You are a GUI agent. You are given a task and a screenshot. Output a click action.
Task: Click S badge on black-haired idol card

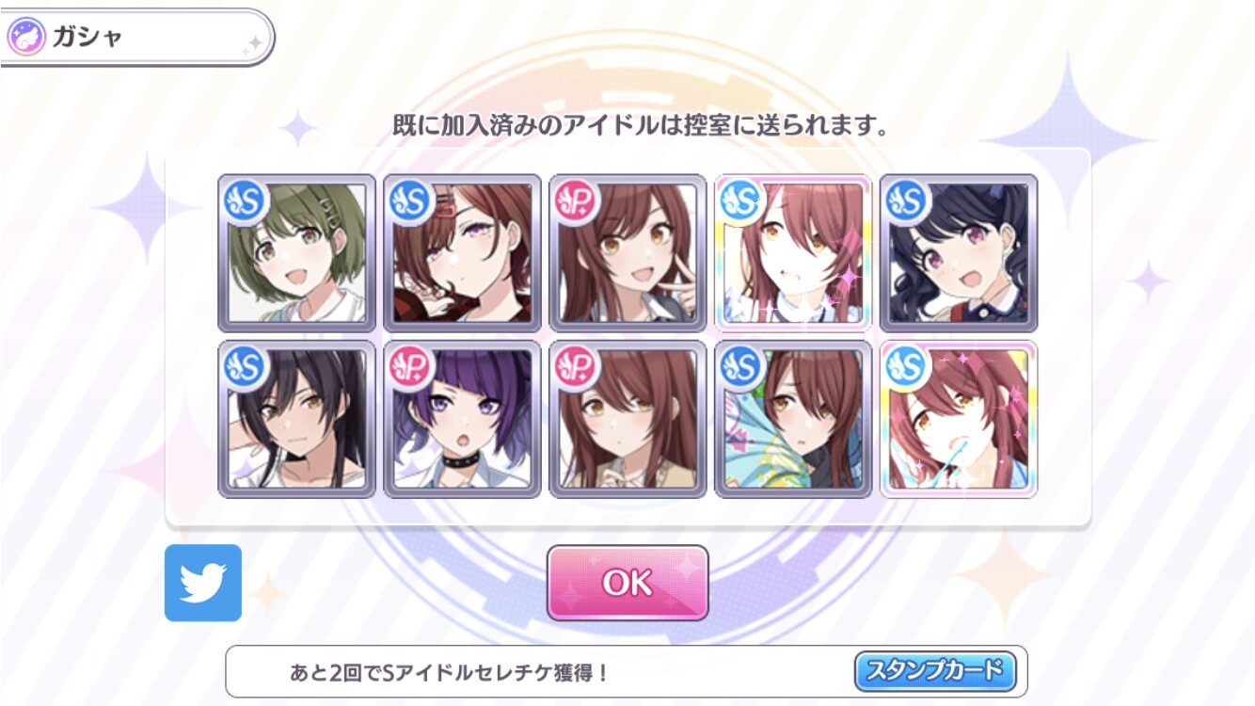click(x=246, y=367)
